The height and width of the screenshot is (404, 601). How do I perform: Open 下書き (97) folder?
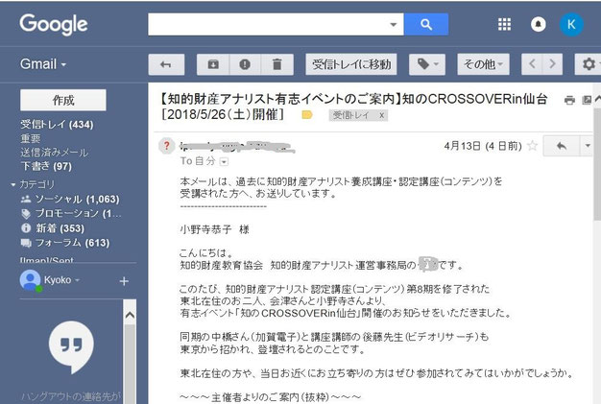point(46,166)
